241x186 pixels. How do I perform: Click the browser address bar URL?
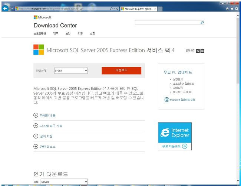tap(51, 9)
